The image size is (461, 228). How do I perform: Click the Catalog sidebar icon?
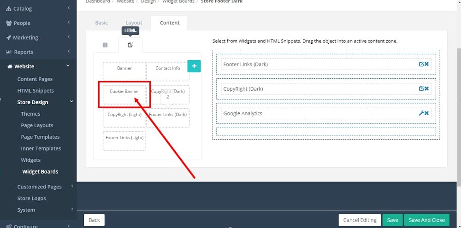pyautogui.click(x=8, y=9)
